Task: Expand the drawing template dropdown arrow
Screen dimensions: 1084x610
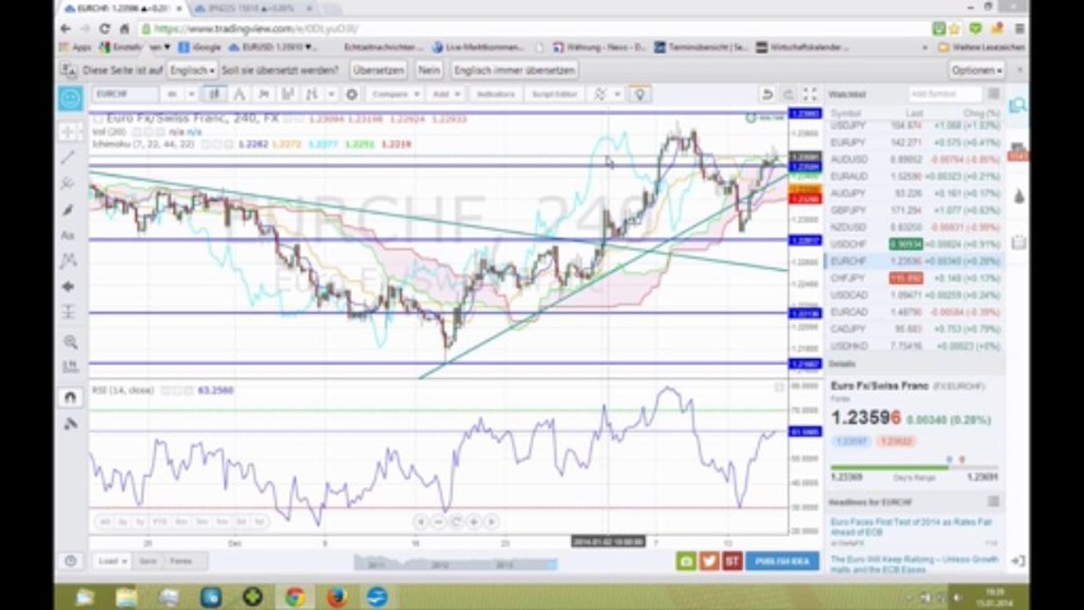Action: pyautogui.click(x=618, y=94)
